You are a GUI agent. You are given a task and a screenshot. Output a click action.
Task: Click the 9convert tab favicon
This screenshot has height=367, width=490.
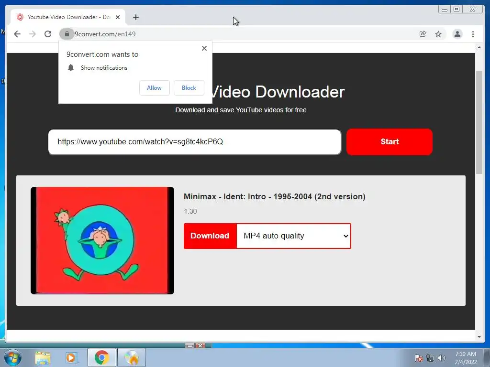(x=20, y=17)
